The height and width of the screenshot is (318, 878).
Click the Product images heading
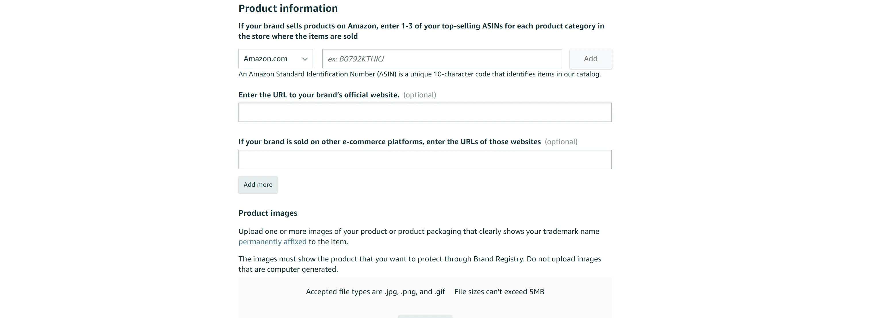(268, 213)
